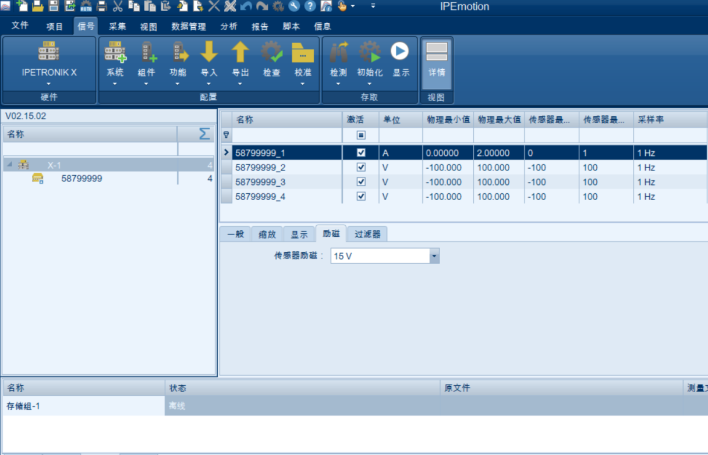Click the 显示 play icon
Image resolution: width=708 pixels, height=455 pixels.
[x=400, y=52]
